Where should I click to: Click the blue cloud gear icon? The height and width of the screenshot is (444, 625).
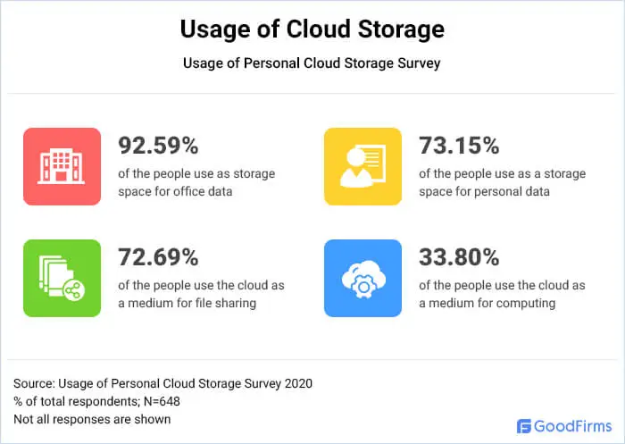tap(362, 278)
